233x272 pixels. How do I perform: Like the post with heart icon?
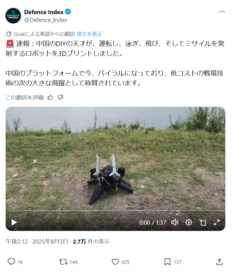tap(115, 262)
